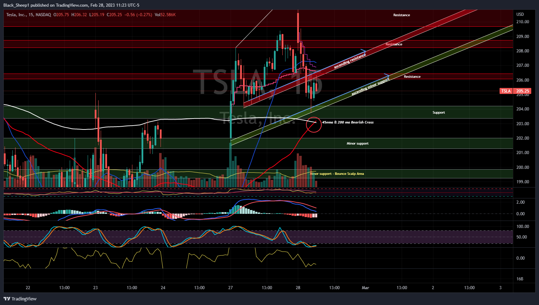
Task: Click the 205.25 current price label
Action: (x=523, y=91)
